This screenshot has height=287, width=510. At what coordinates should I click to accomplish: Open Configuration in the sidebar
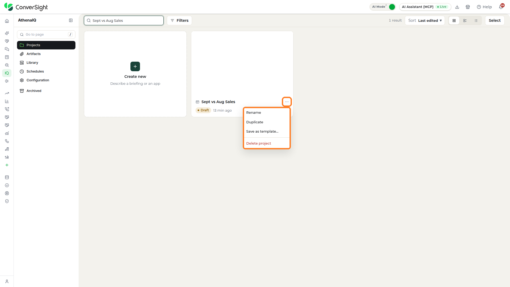click(46, 80)
